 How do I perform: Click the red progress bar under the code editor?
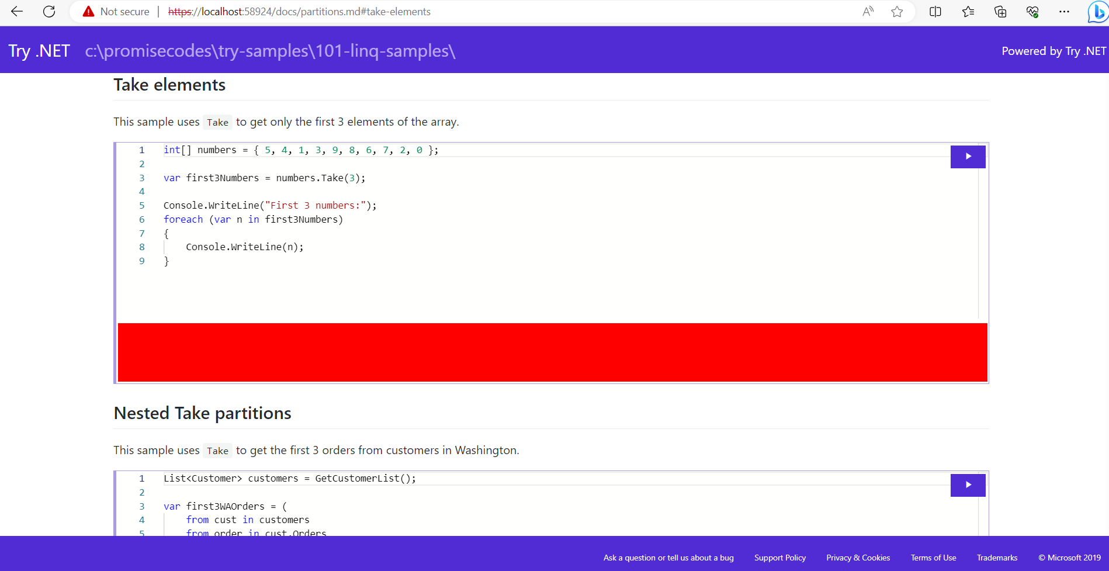click(552, 352)
